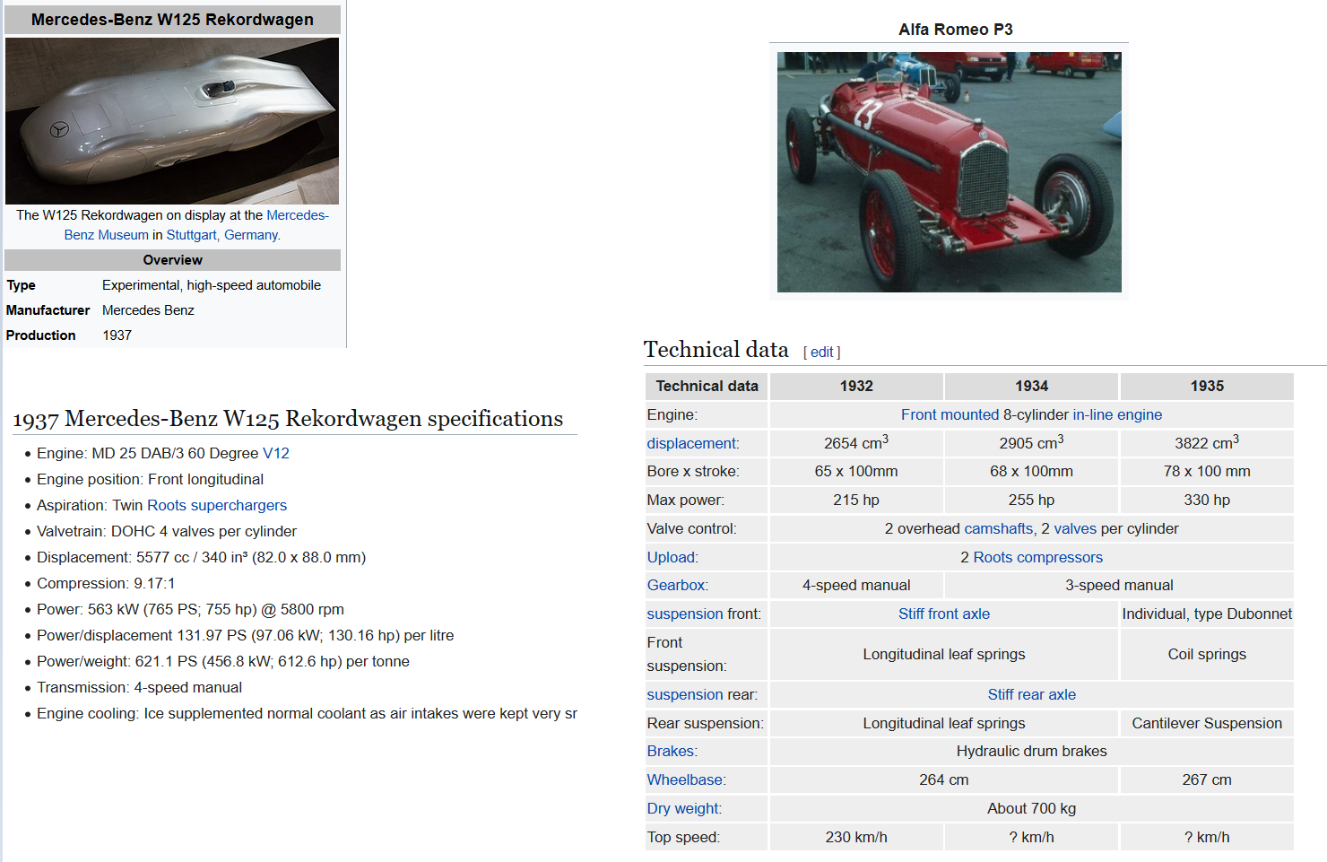Open the valves link in Valve control row
Viewport: 1327px width, 862px height.
coord(1075,529)
